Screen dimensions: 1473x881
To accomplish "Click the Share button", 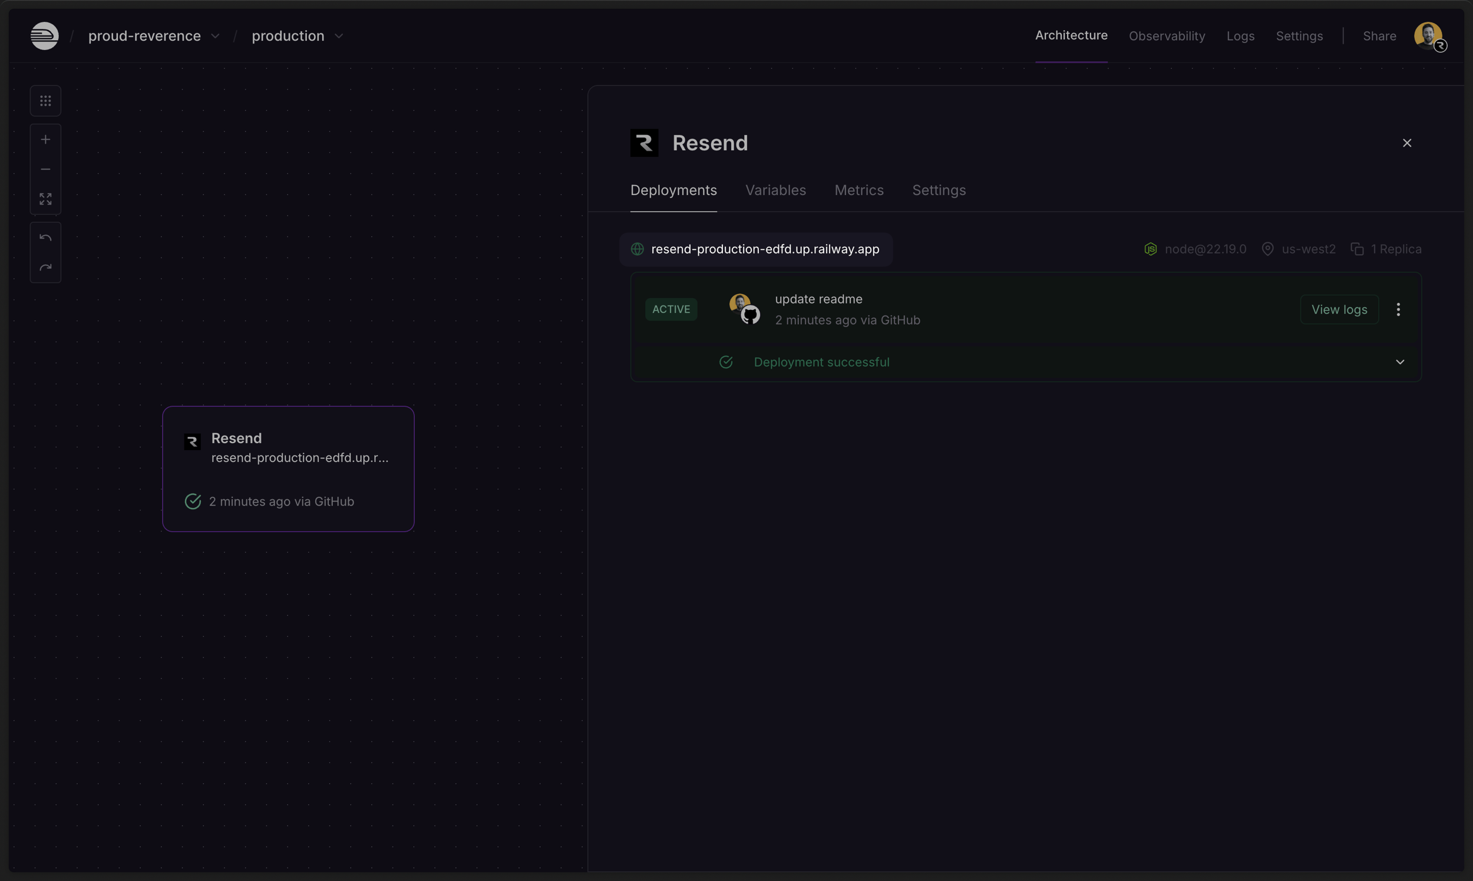I will pyautogui.click(x=1379, y=36).
